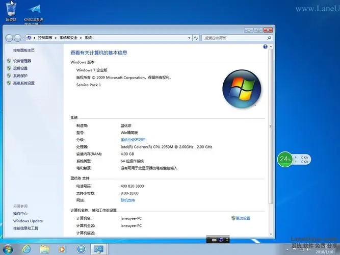Open the 系统保护 link

20,76
